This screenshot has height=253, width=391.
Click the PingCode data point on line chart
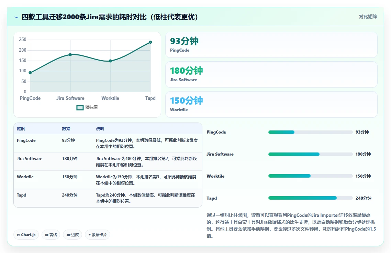(30, 73)
